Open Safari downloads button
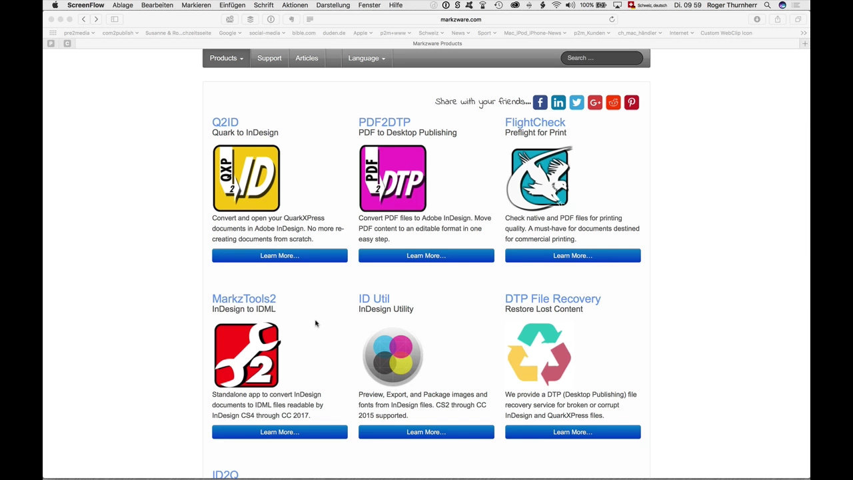Image resolution: width=853 pixels, height=480 pixels. pyautogui.click(x=757, y=19)
